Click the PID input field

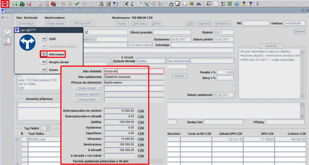point(256,23)
